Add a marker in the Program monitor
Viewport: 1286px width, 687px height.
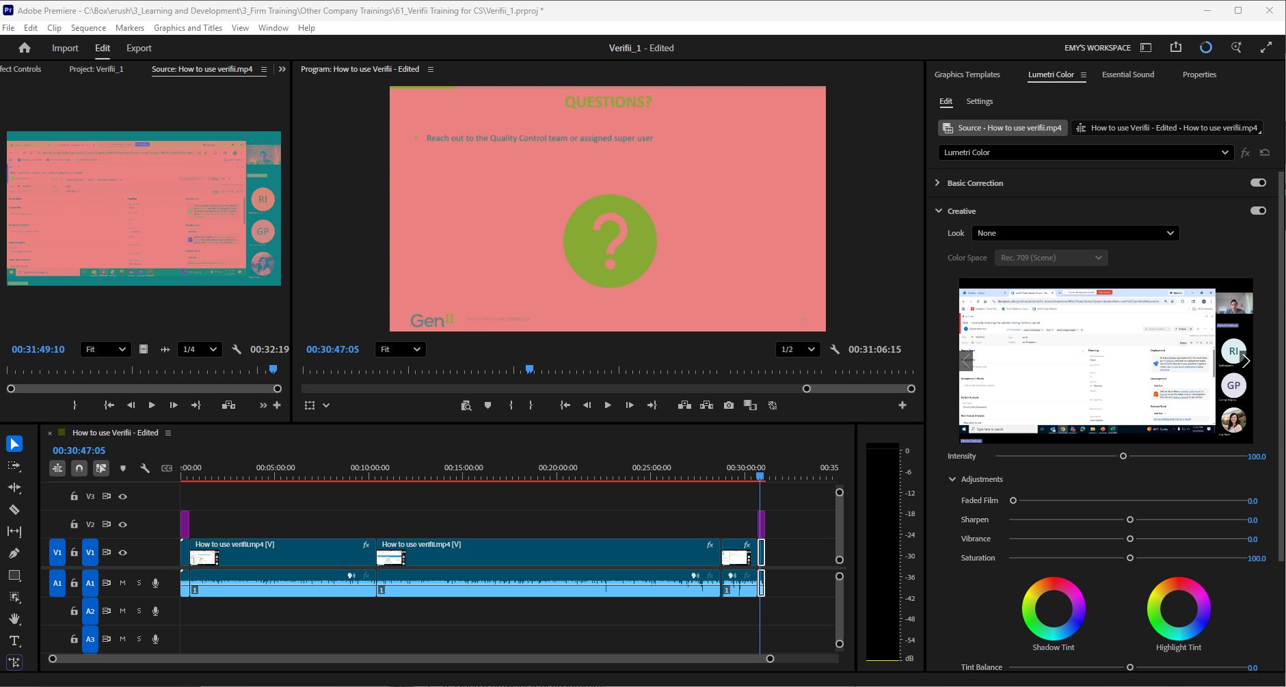tap(488, 405)
